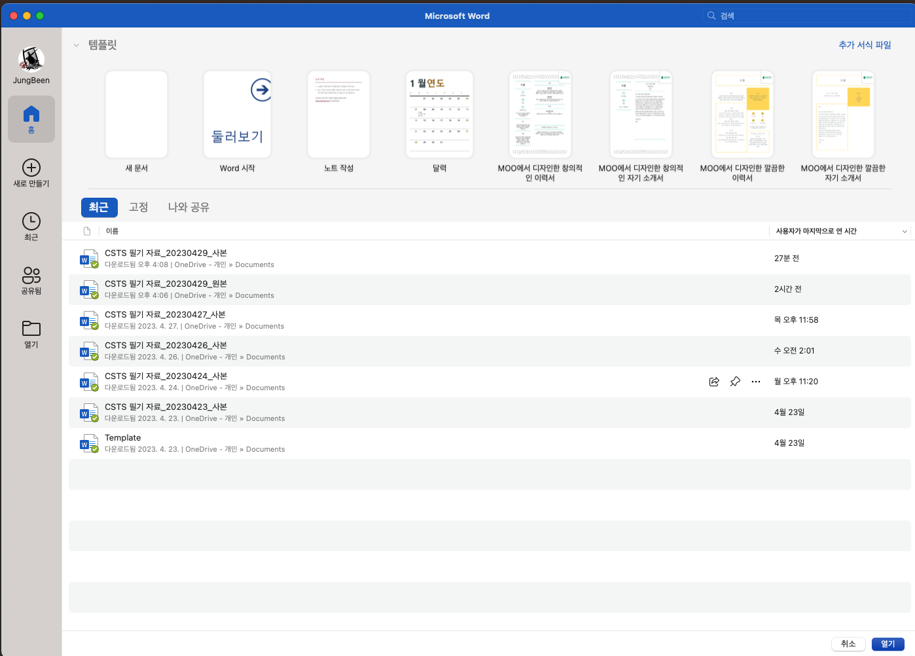
Task: Click Word file icon of CSTS 필기 자료_20230429_원본
Action: 89,290
